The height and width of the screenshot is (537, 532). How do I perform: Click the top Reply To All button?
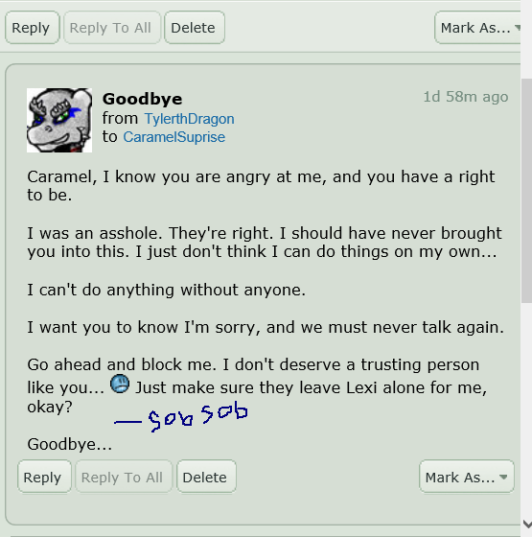[x=111, y=28]
